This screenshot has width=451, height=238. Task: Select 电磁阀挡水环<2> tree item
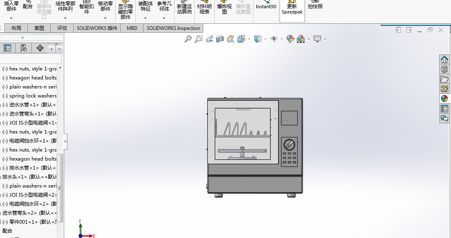point(30,204)
